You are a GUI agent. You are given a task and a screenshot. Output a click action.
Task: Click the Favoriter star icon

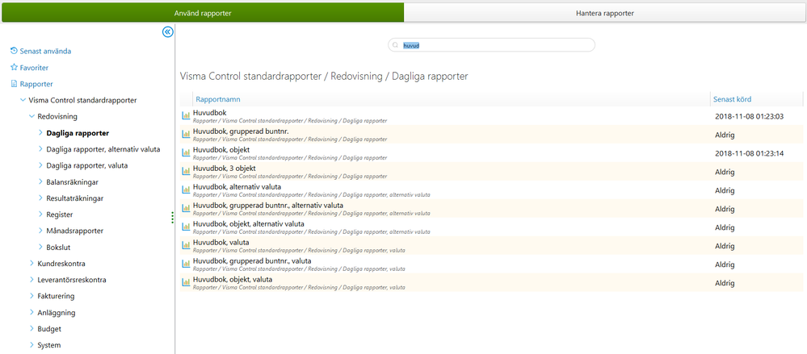click(x=14, y=67)
